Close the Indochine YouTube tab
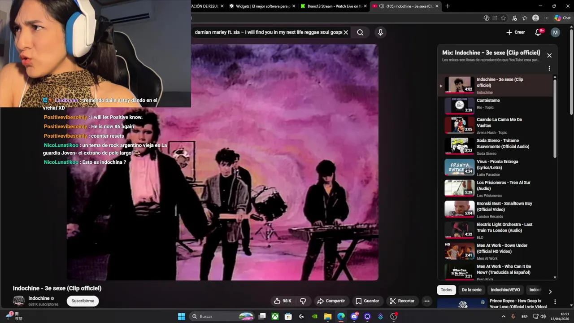 pos(437,6)
